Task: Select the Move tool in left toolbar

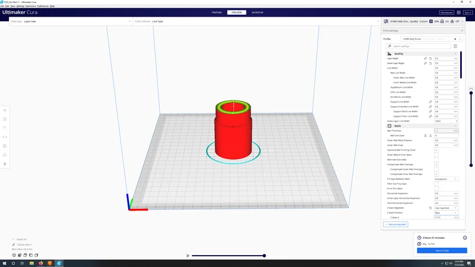Action: [x=5, y=110]
